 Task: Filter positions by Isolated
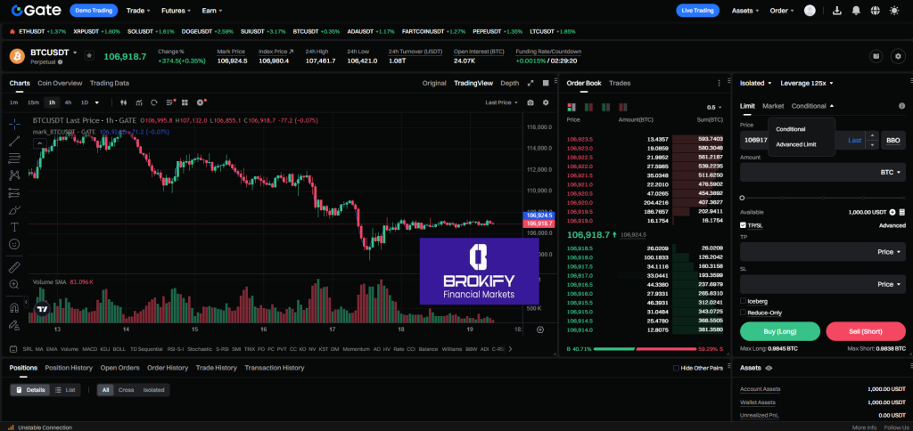click(x=153, y=390)
